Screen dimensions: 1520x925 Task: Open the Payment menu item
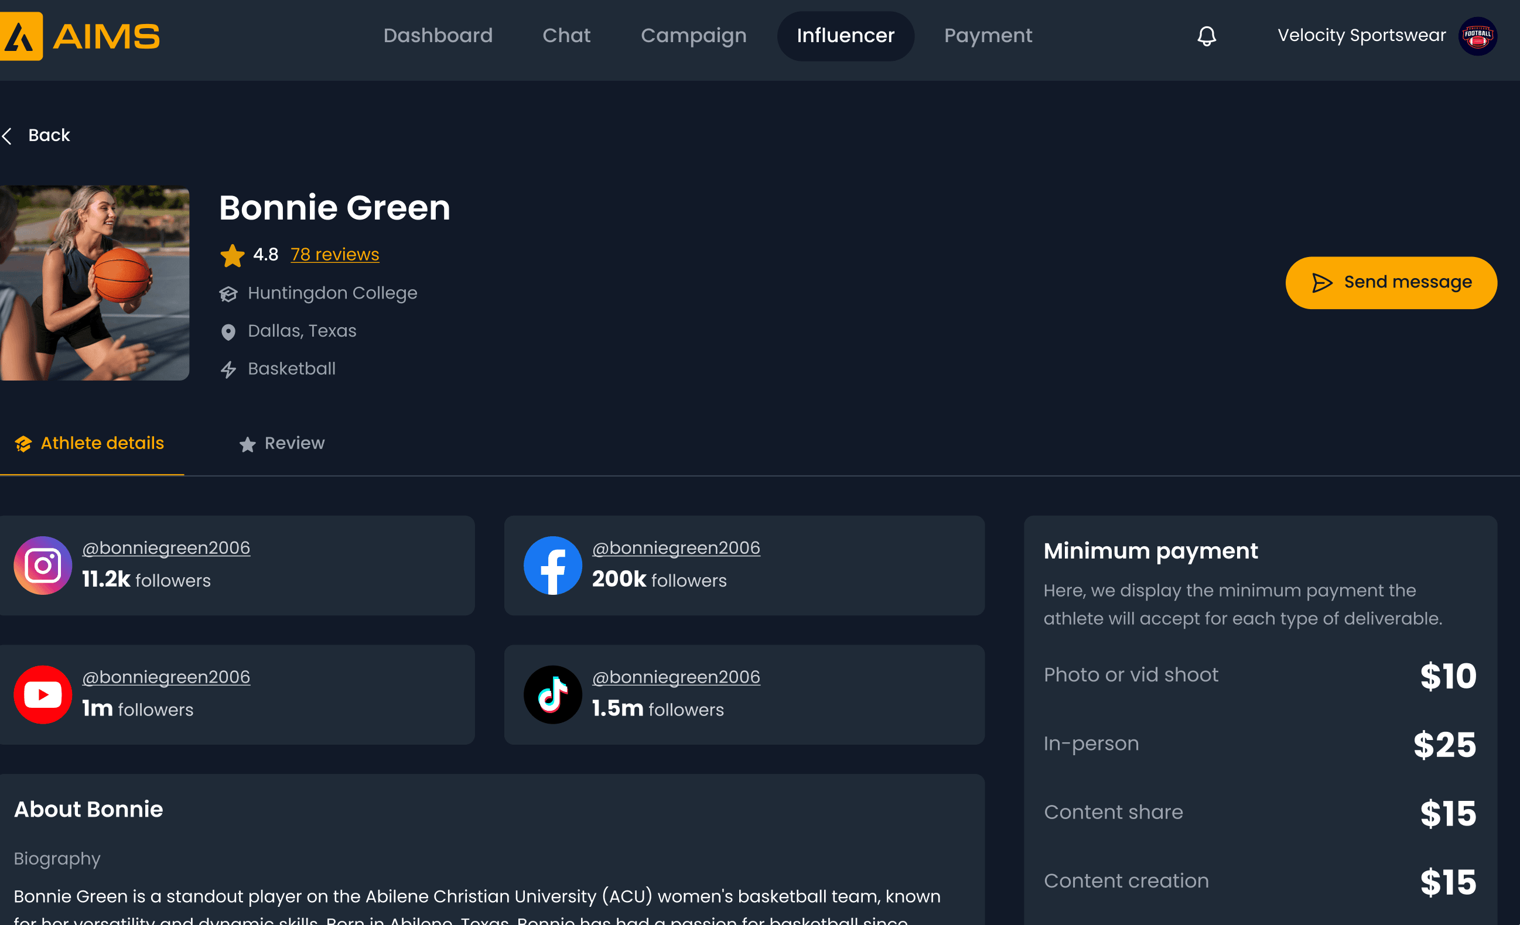tap(988, 36)
